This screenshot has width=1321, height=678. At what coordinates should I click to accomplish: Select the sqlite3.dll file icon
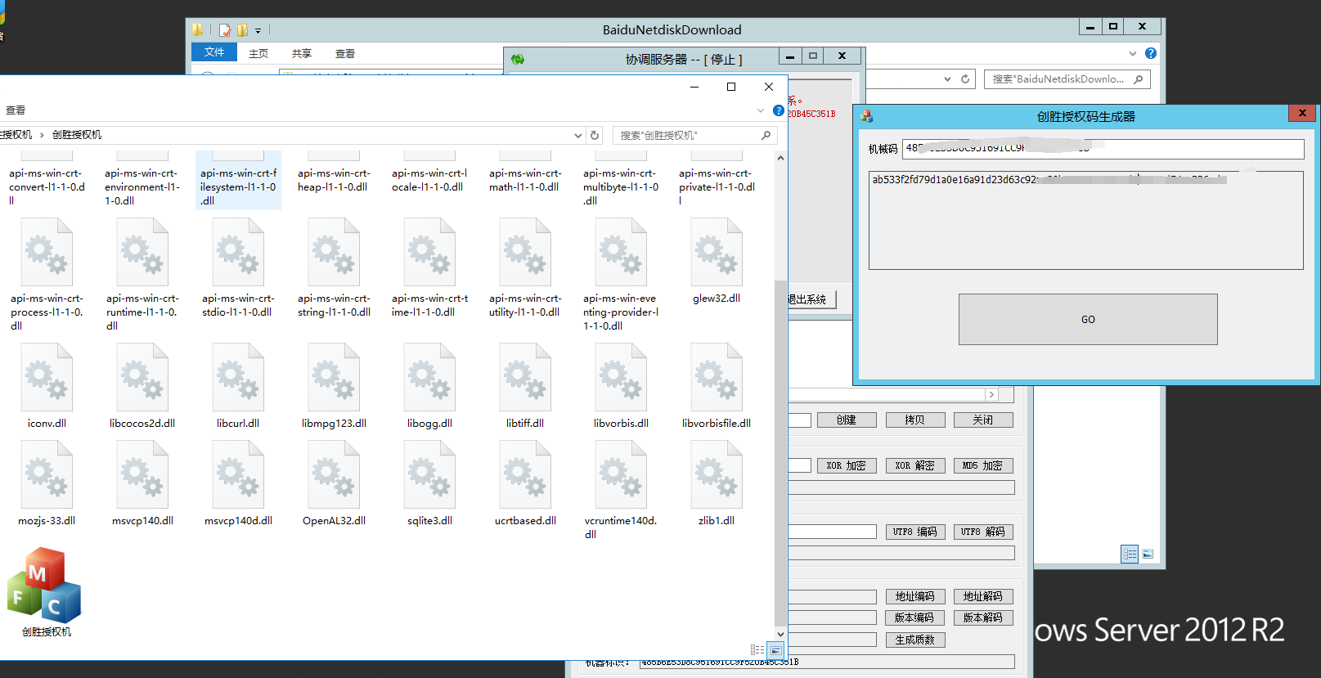coord(429,476)
